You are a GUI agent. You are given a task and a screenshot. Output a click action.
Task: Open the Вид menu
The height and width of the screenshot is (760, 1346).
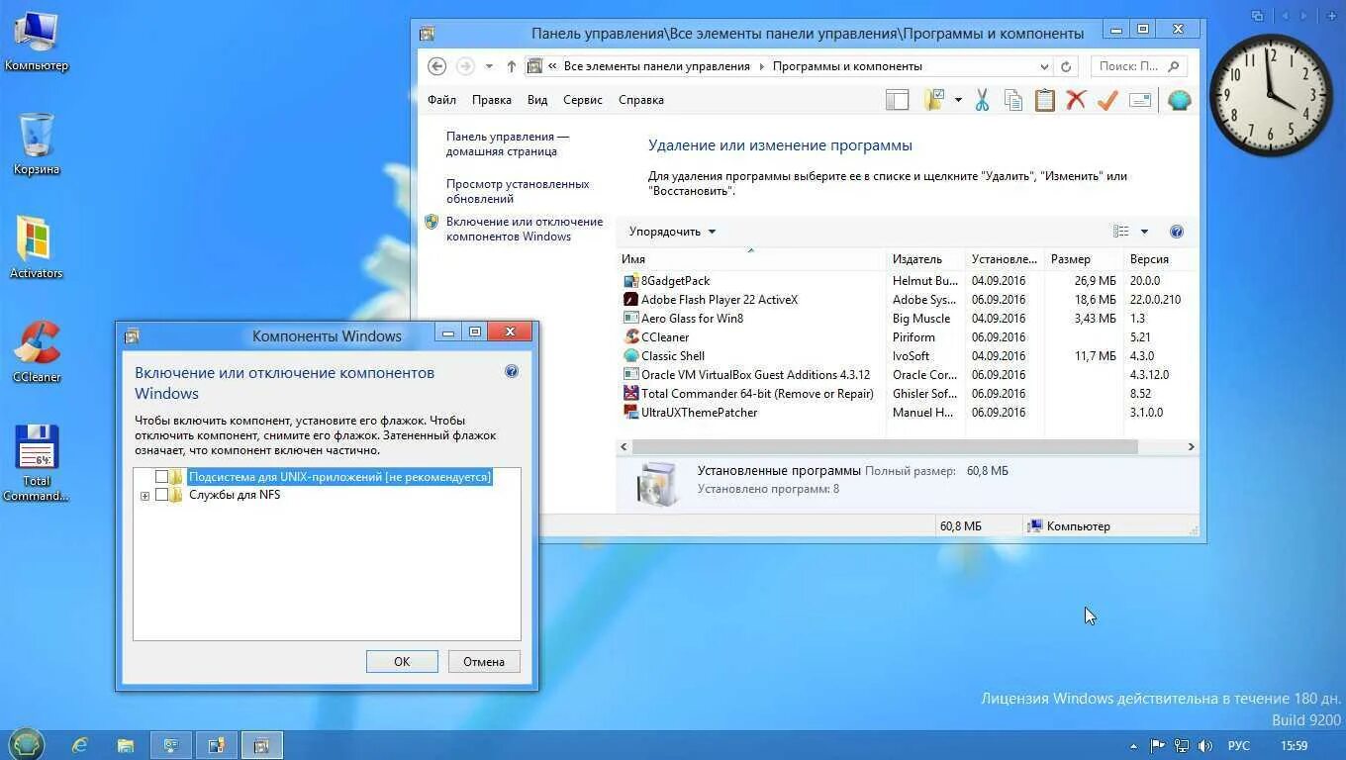coord(537,100)
